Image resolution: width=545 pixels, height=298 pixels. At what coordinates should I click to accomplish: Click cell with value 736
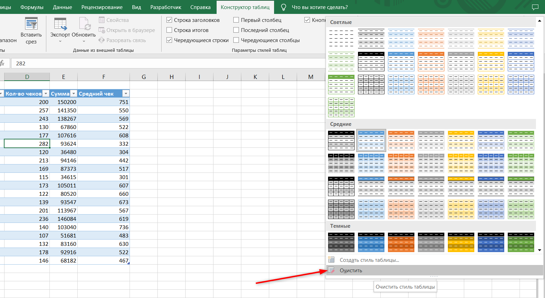(103, 227)
